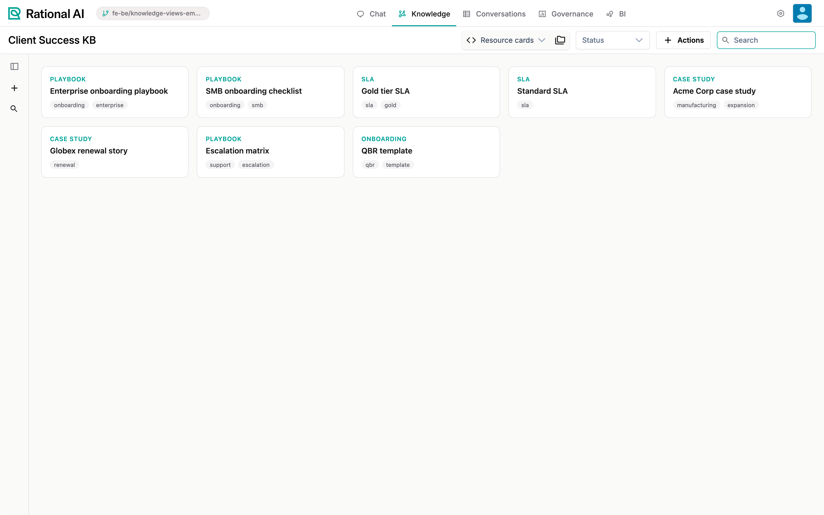The width and height of the screenshot is (824, 515).
Task: Click the fe-be/knowledge-views branch pill
Action: pos(153,13)
